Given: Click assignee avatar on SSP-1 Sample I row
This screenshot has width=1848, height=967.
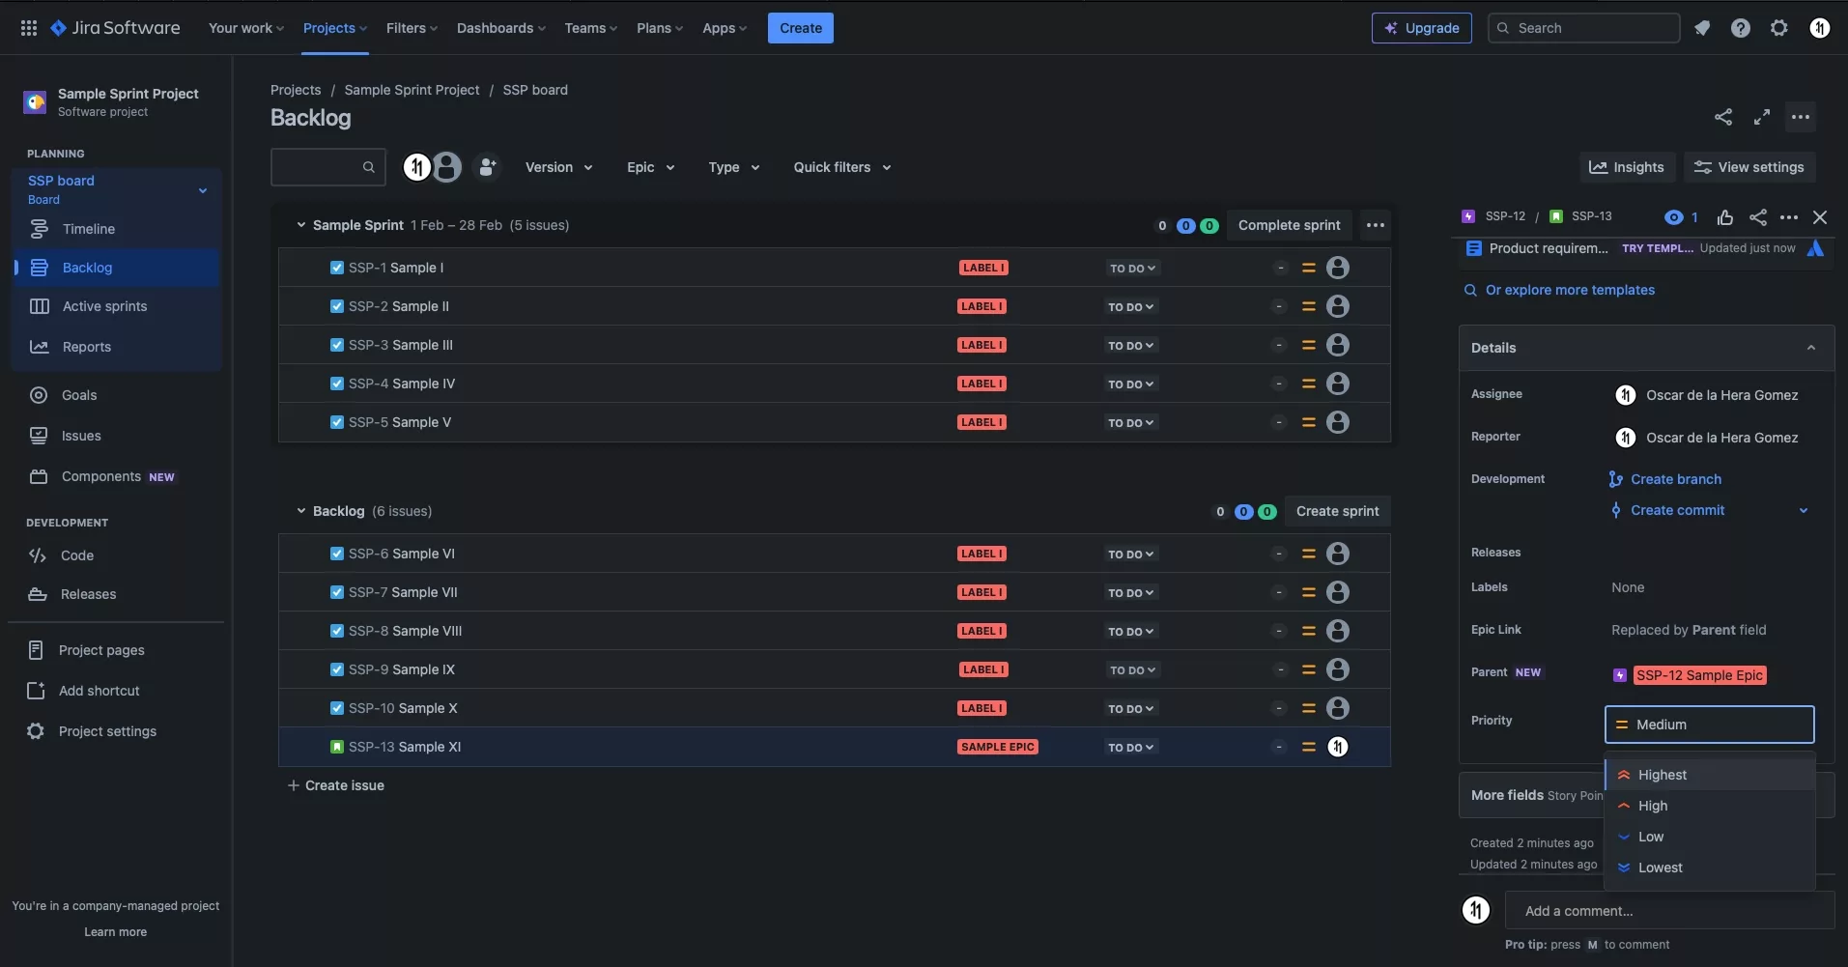Looking at the screenshot, I should (1338, 268).
